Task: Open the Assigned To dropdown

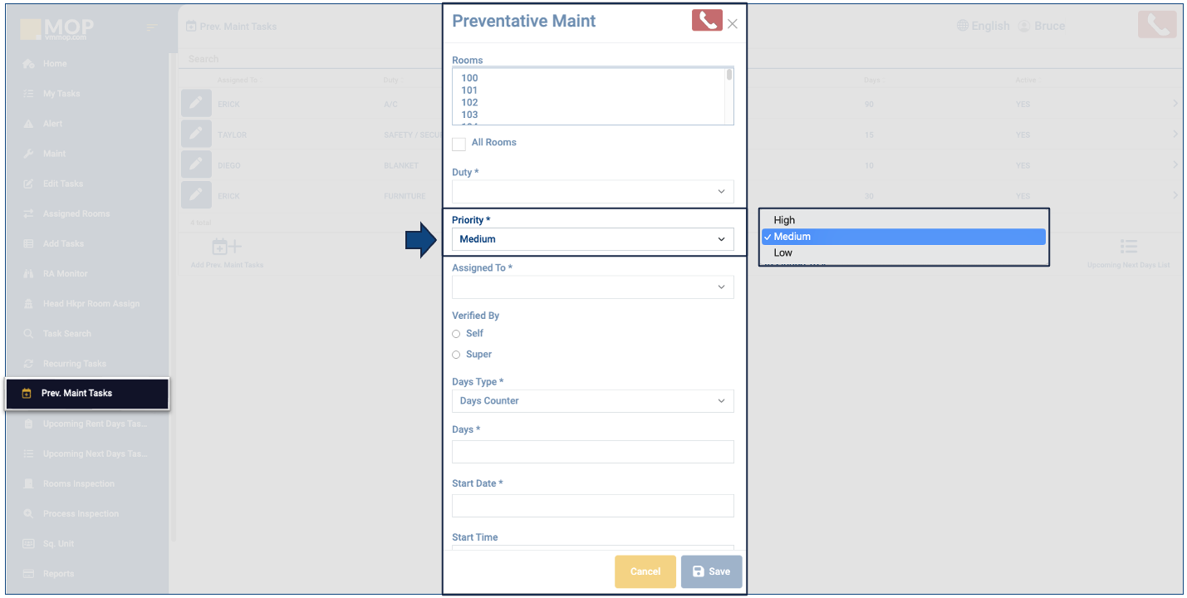Action: 592,287
